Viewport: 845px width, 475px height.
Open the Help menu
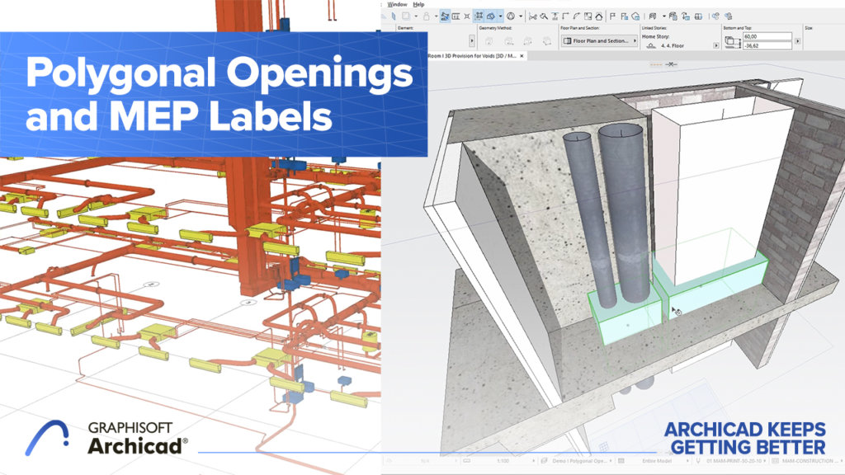[418, 4]
